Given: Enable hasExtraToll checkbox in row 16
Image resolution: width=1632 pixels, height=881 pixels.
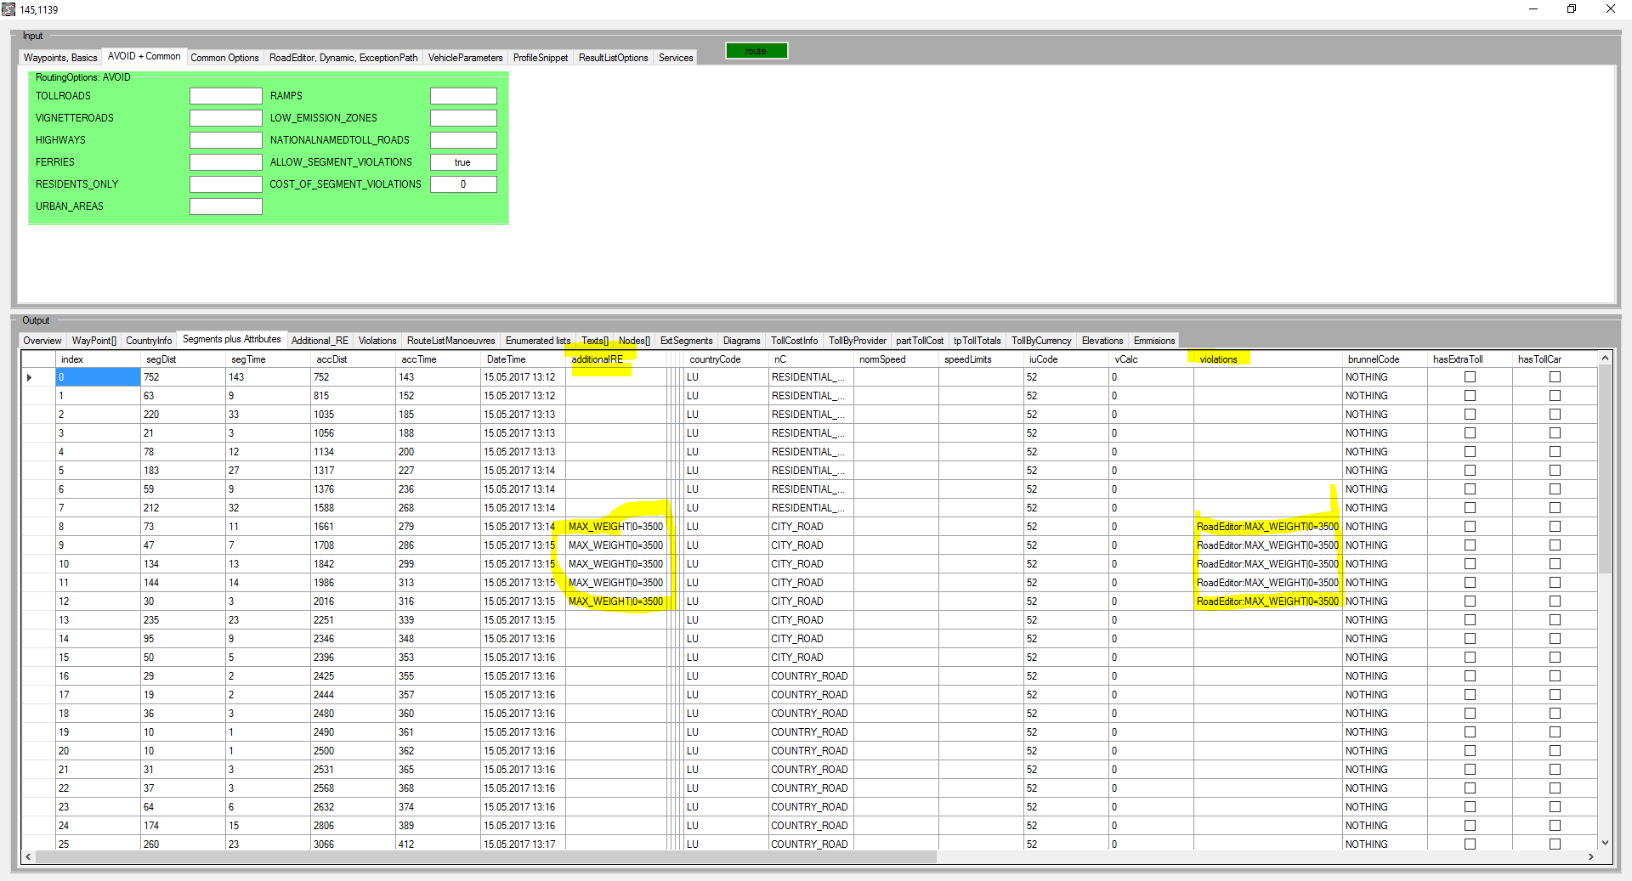Looking at the screenshot, I should tap(1470, 676).
